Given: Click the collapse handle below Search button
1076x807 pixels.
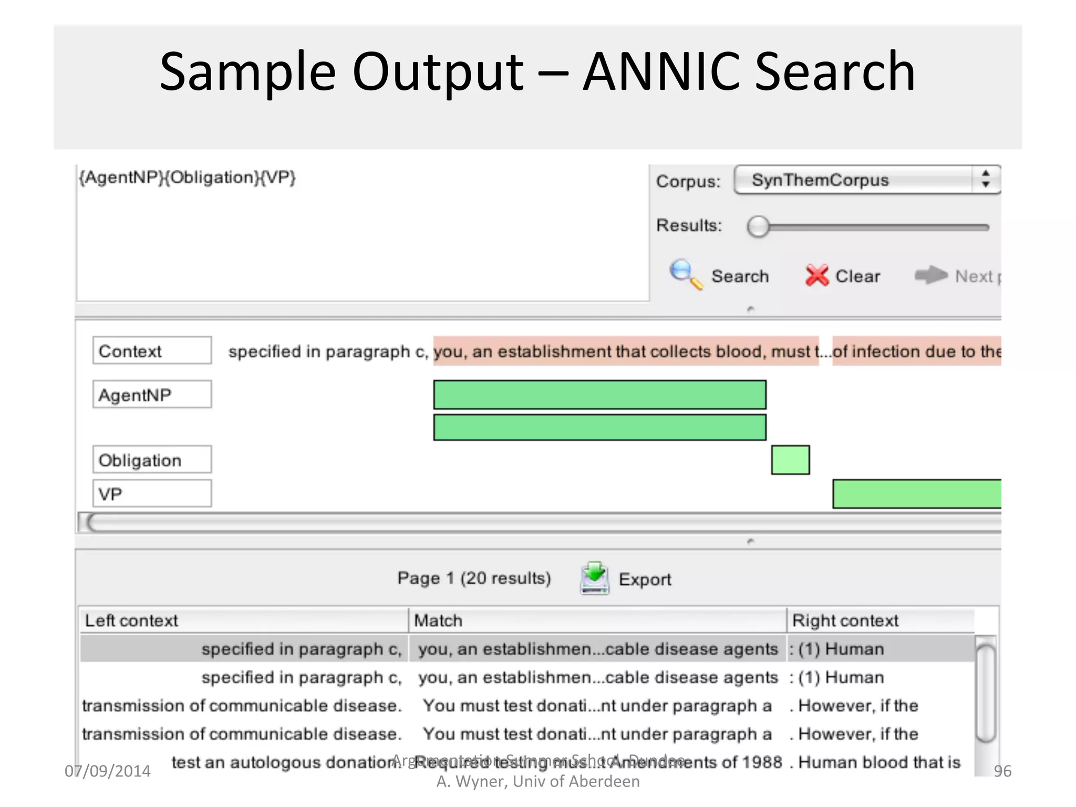Looking at the screenshot, I should 751,309.
